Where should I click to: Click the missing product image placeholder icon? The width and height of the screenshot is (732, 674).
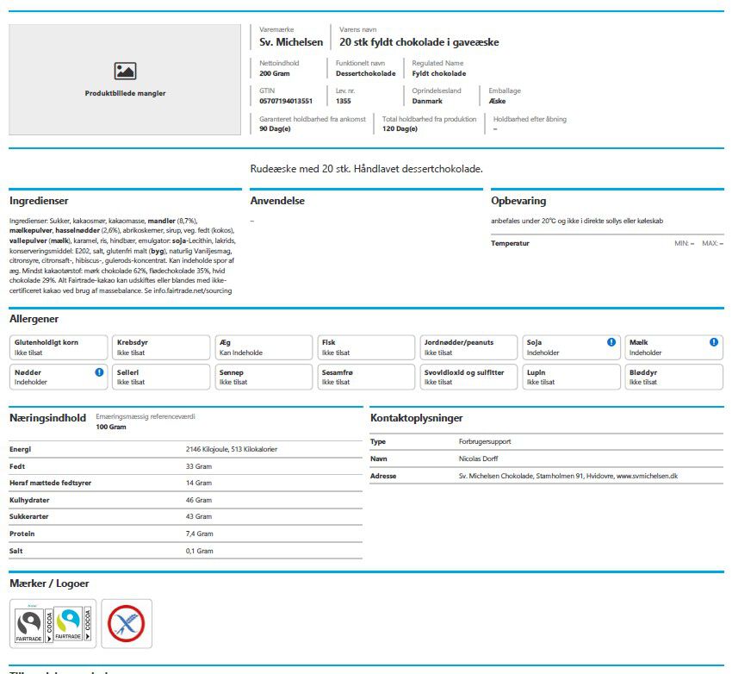125,71
